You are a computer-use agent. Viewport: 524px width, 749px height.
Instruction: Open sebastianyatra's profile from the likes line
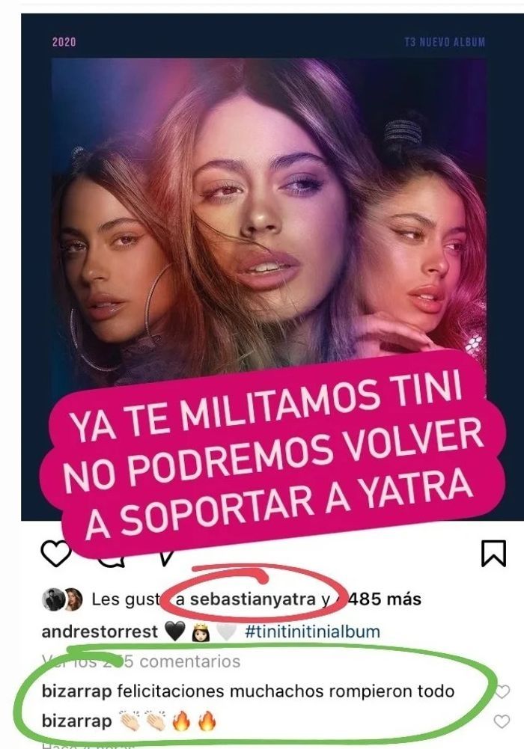252,599
